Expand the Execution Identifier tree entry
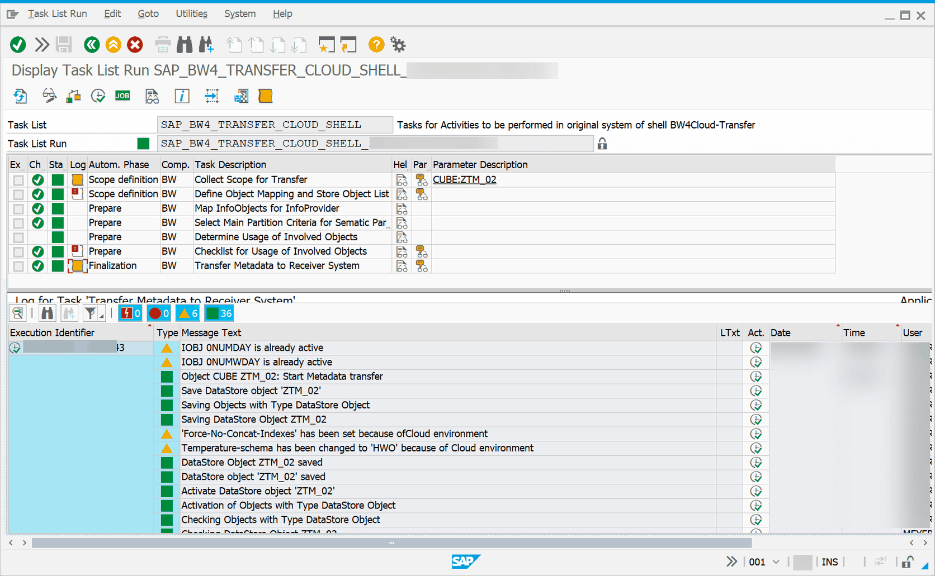Image resolution: width=935 pixels, height=576 pixels. click(15, 347)
